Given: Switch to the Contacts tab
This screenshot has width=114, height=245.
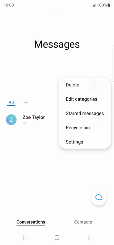Looking at the screenshot, I should click(x=83, y=222).
